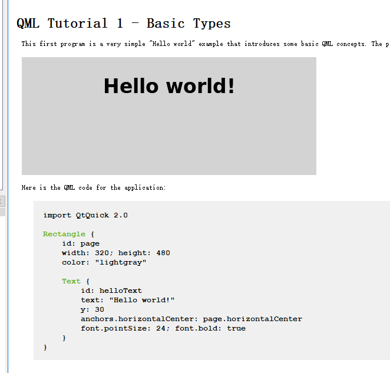Image resolution: width=390 pixels, height=373 pixels.
Task: Click the green "Rectangle" keyword in code
Action: point(64,234)
